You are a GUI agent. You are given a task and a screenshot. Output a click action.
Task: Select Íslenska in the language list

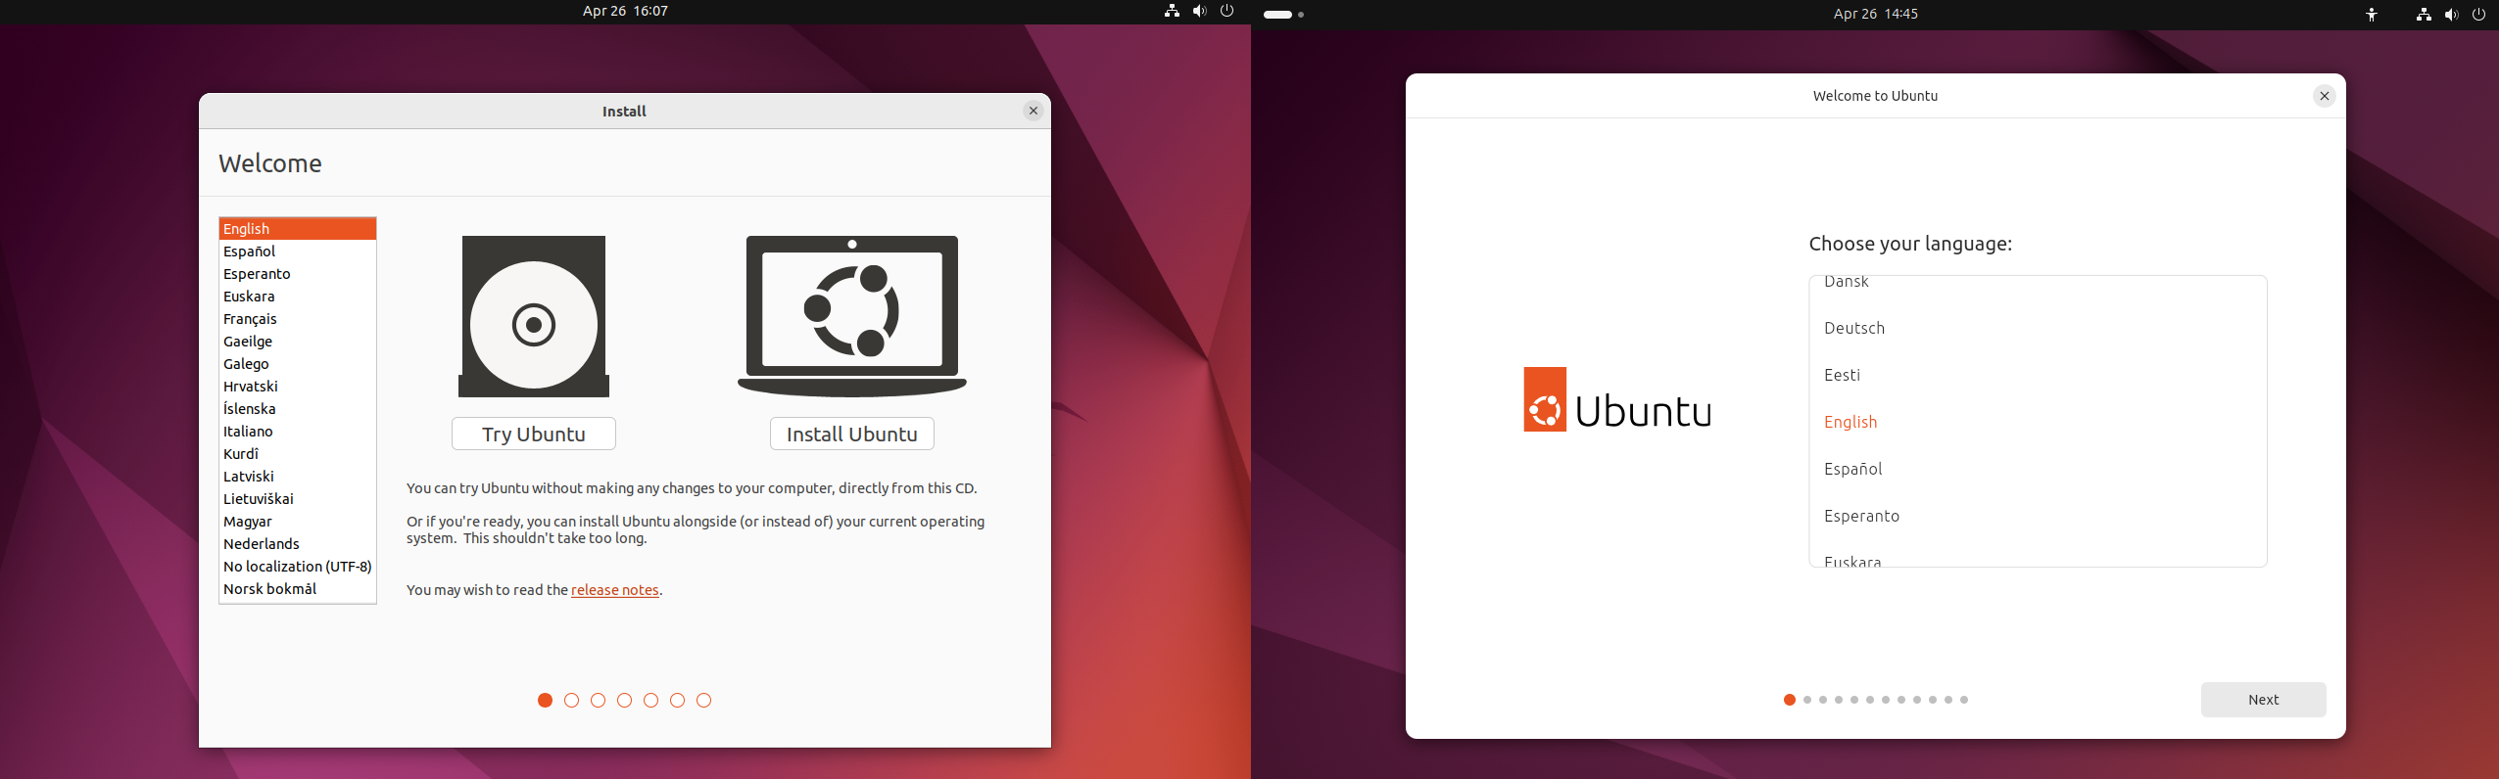coord(298,409)
